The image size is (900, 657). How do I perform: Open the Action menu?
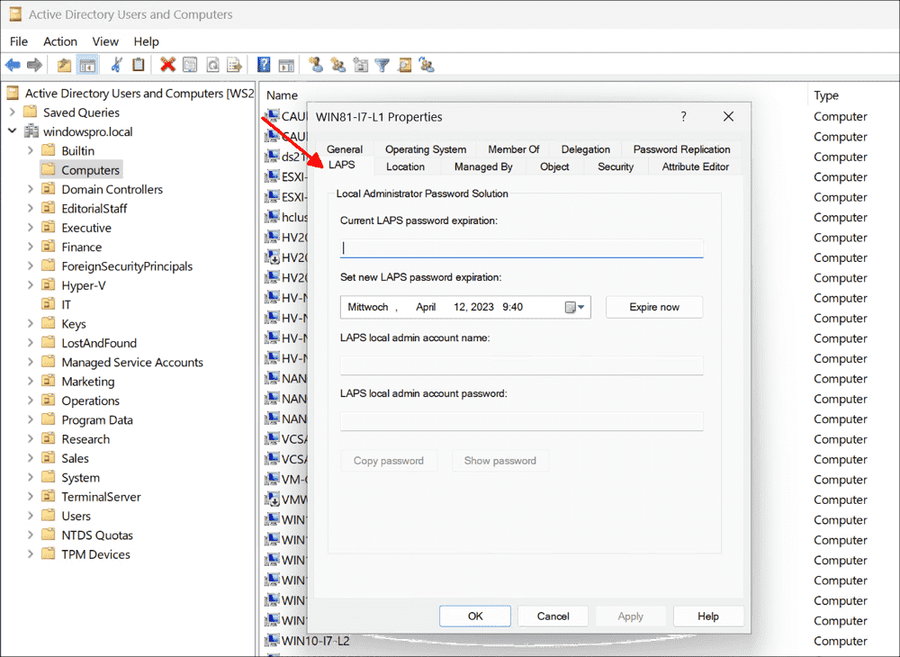60,41
